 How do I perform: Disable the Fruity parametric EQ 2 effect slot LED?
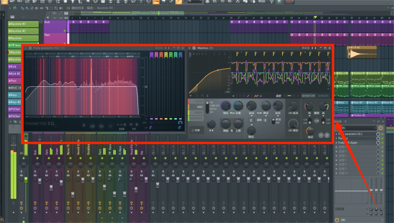click(382, 134)
